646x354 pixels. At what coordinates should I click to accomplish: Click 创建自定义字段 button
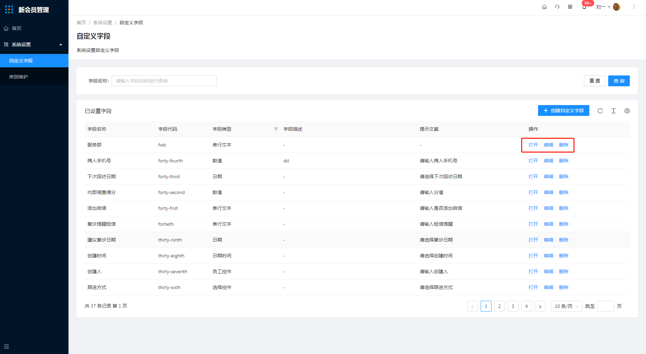pos(564,110)
